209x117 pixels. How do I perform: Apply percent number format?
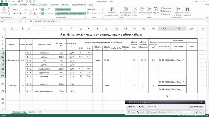[92, 13]
